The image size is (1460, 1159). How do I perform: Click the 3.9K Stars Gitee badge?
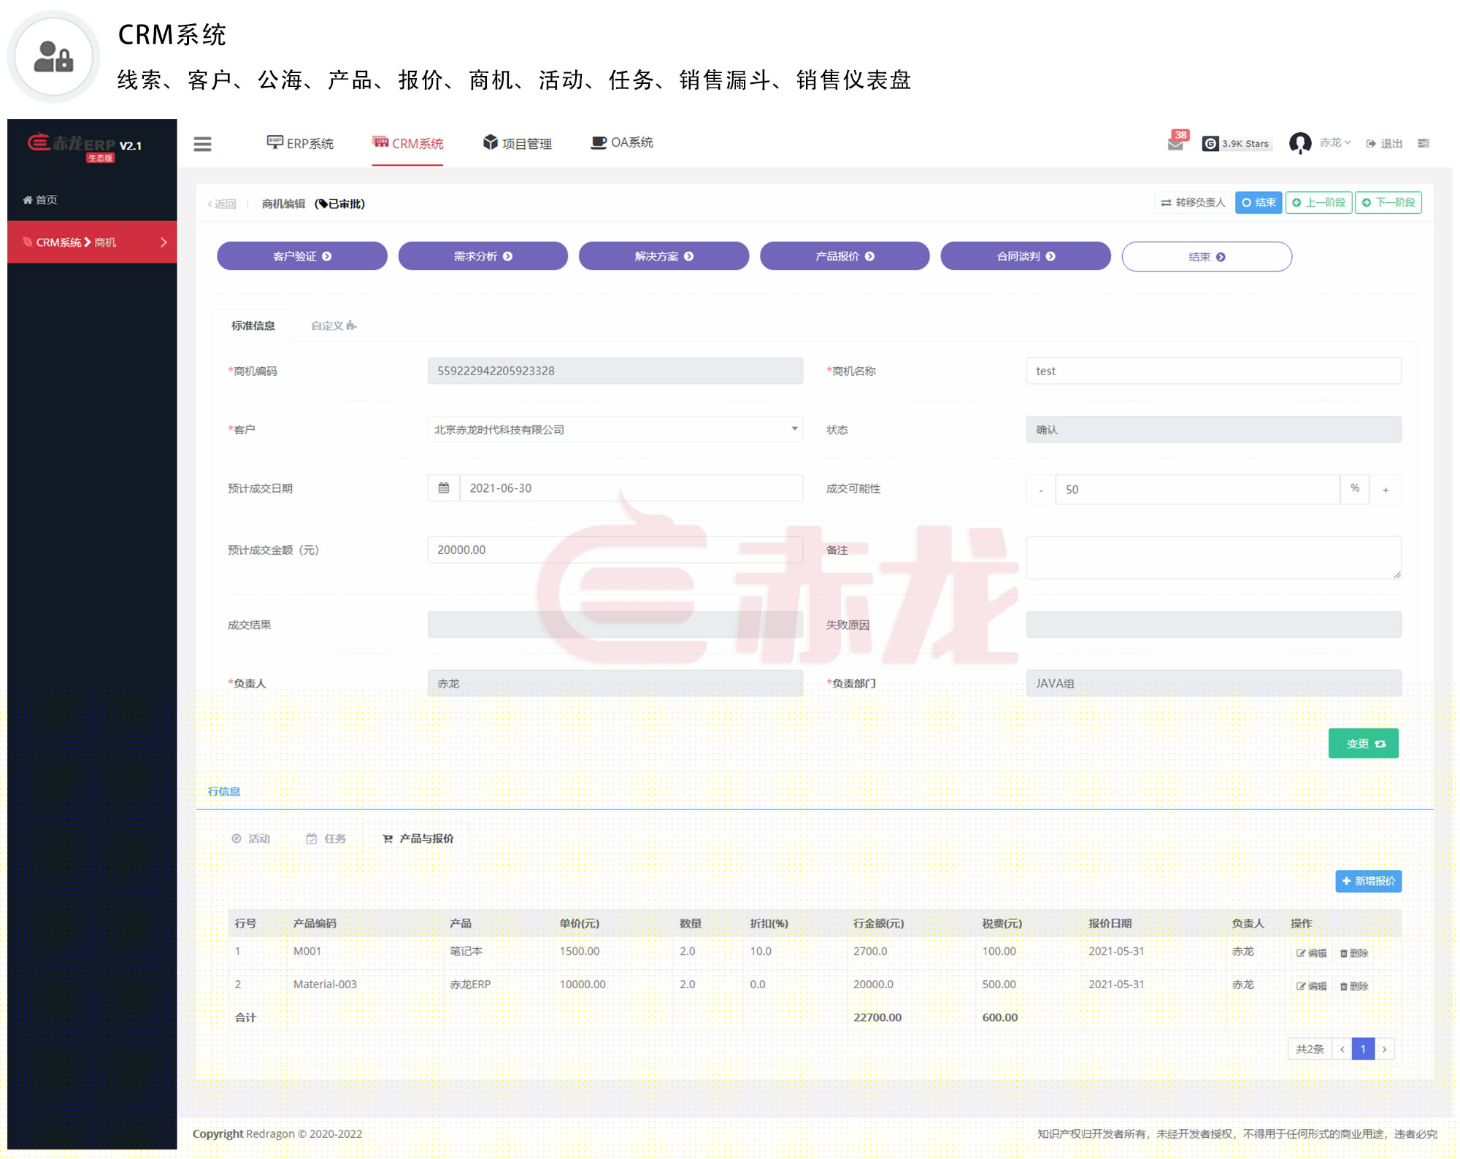click(1237, 144)
